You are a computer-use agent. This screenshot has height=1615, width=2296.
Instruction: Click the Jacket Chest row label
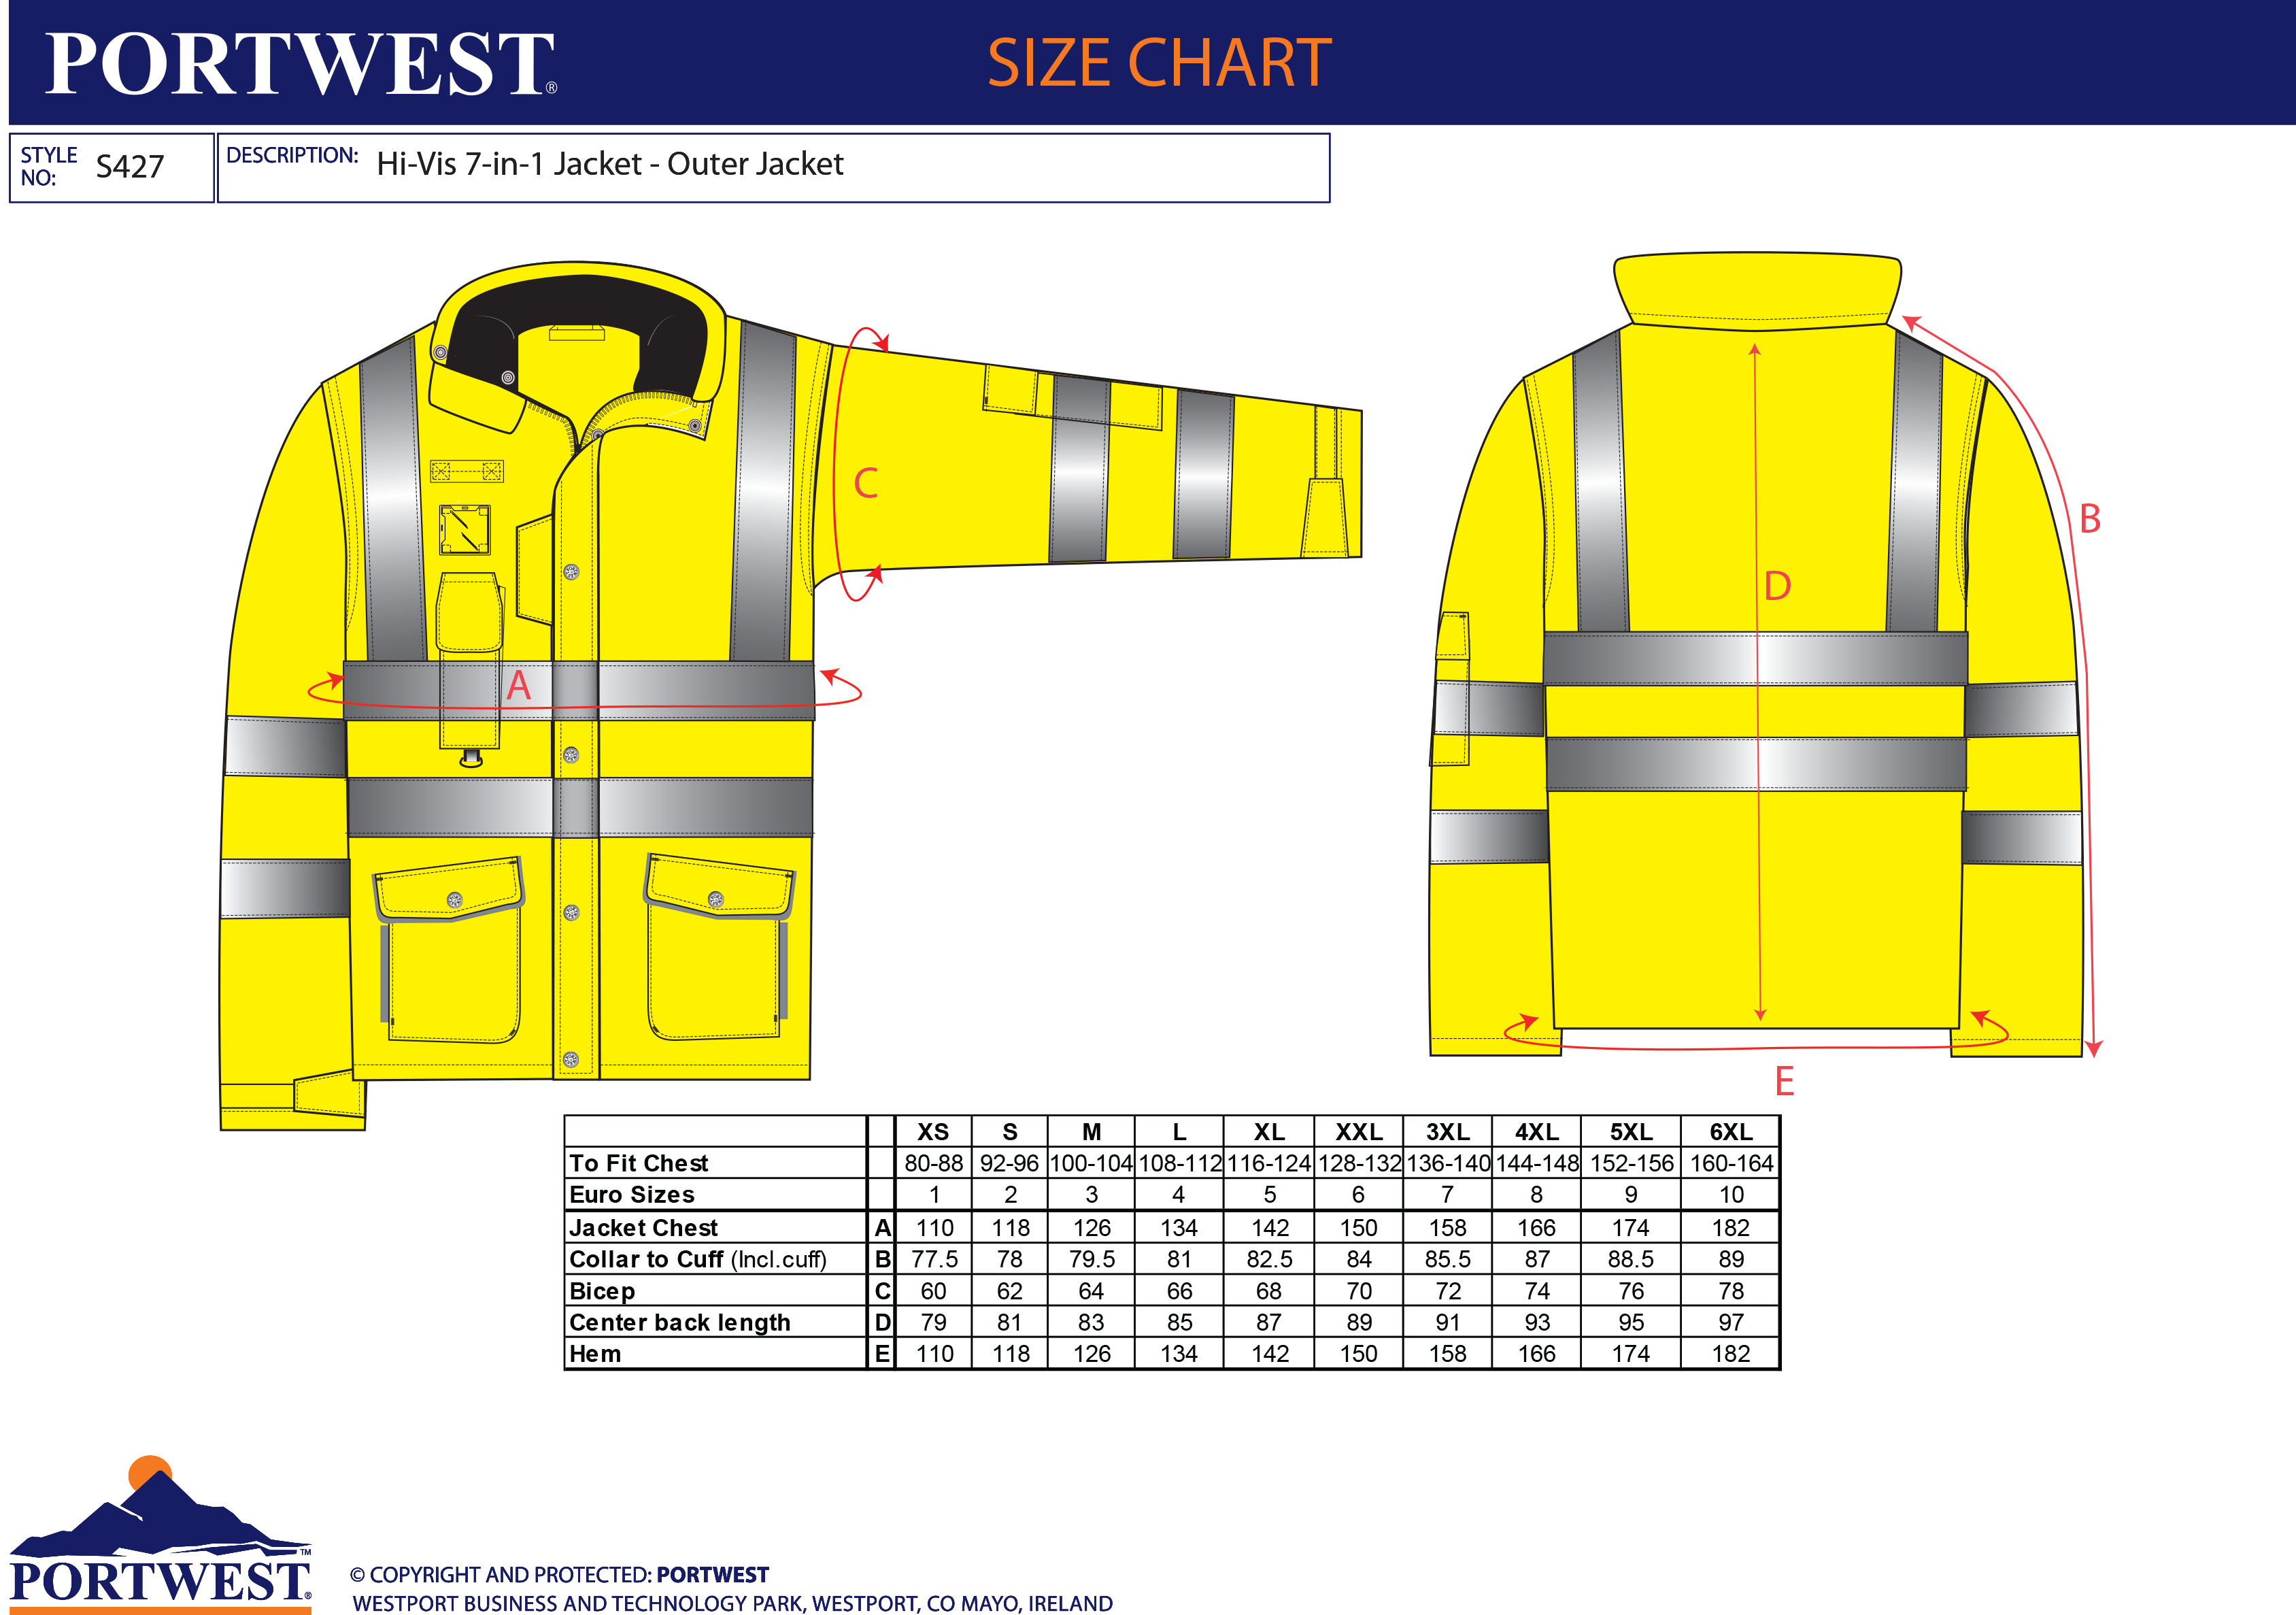[643, 1227]
